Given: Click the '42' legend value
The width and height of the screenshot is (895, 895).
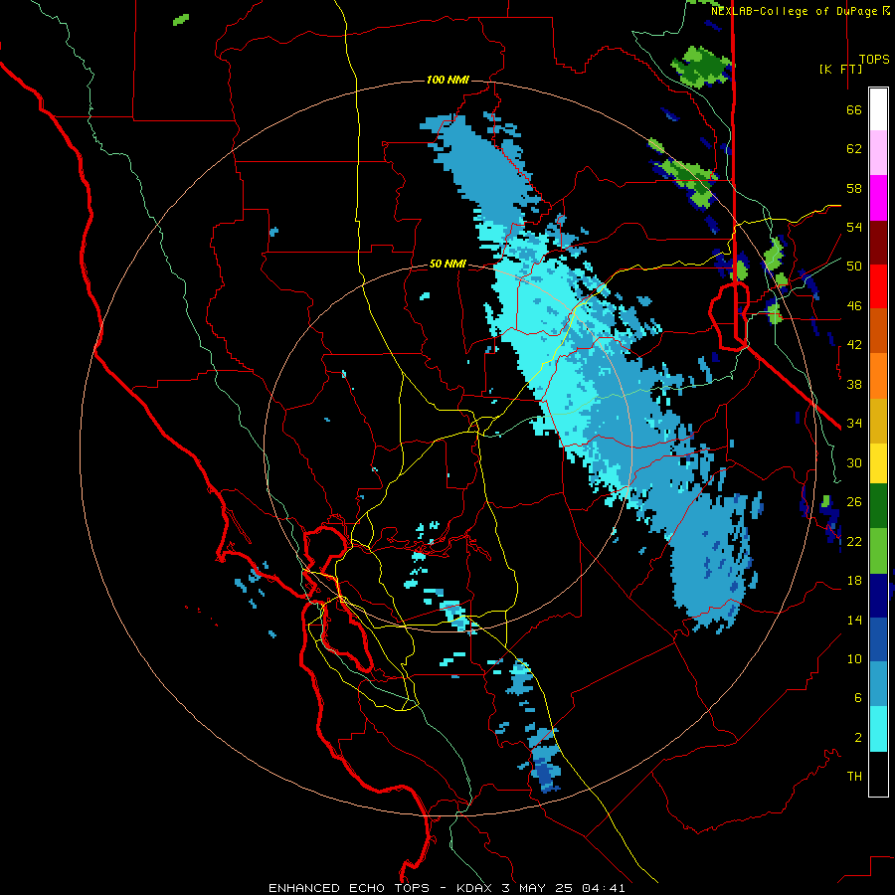Looking at the screenshot, I should tap(854, 345).
